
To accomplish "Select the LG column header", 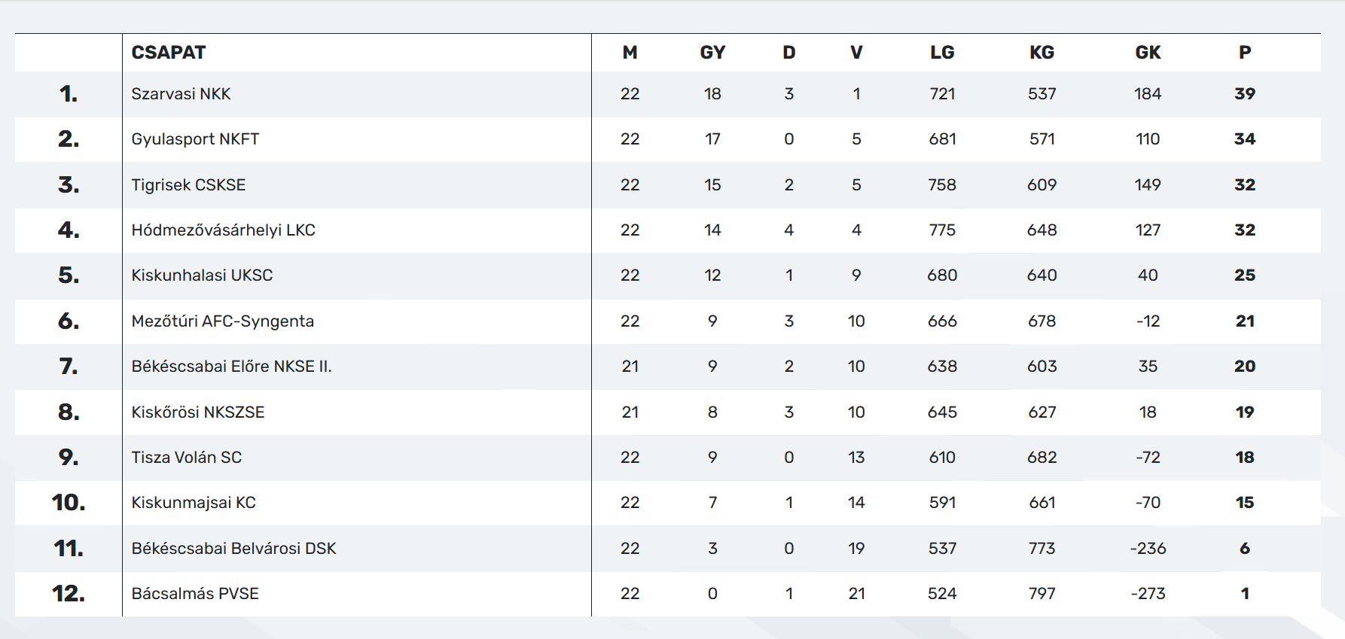I will click(942, 53).
